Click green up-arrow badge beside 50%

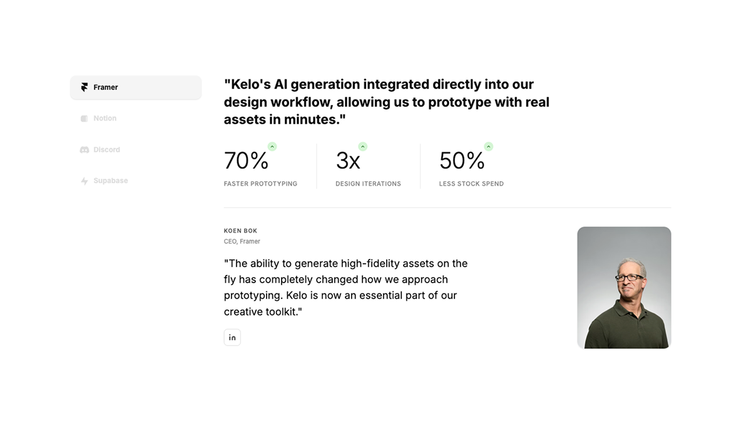pos(489,147)
